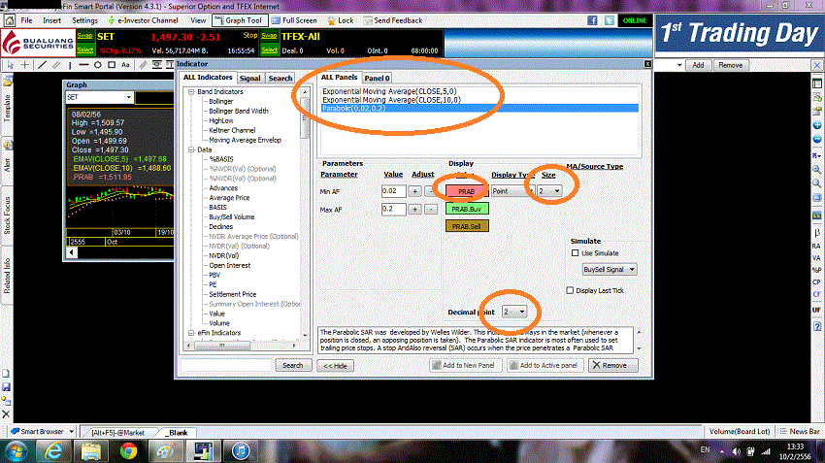This screenshot has height=463, width=825.
Task: Open the help question mark icon
Action: tap(817, 326)
